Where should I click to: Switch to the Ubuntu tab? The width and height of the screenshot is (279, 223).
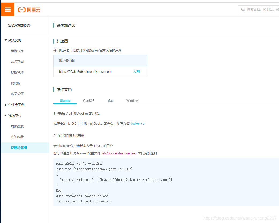65,101
